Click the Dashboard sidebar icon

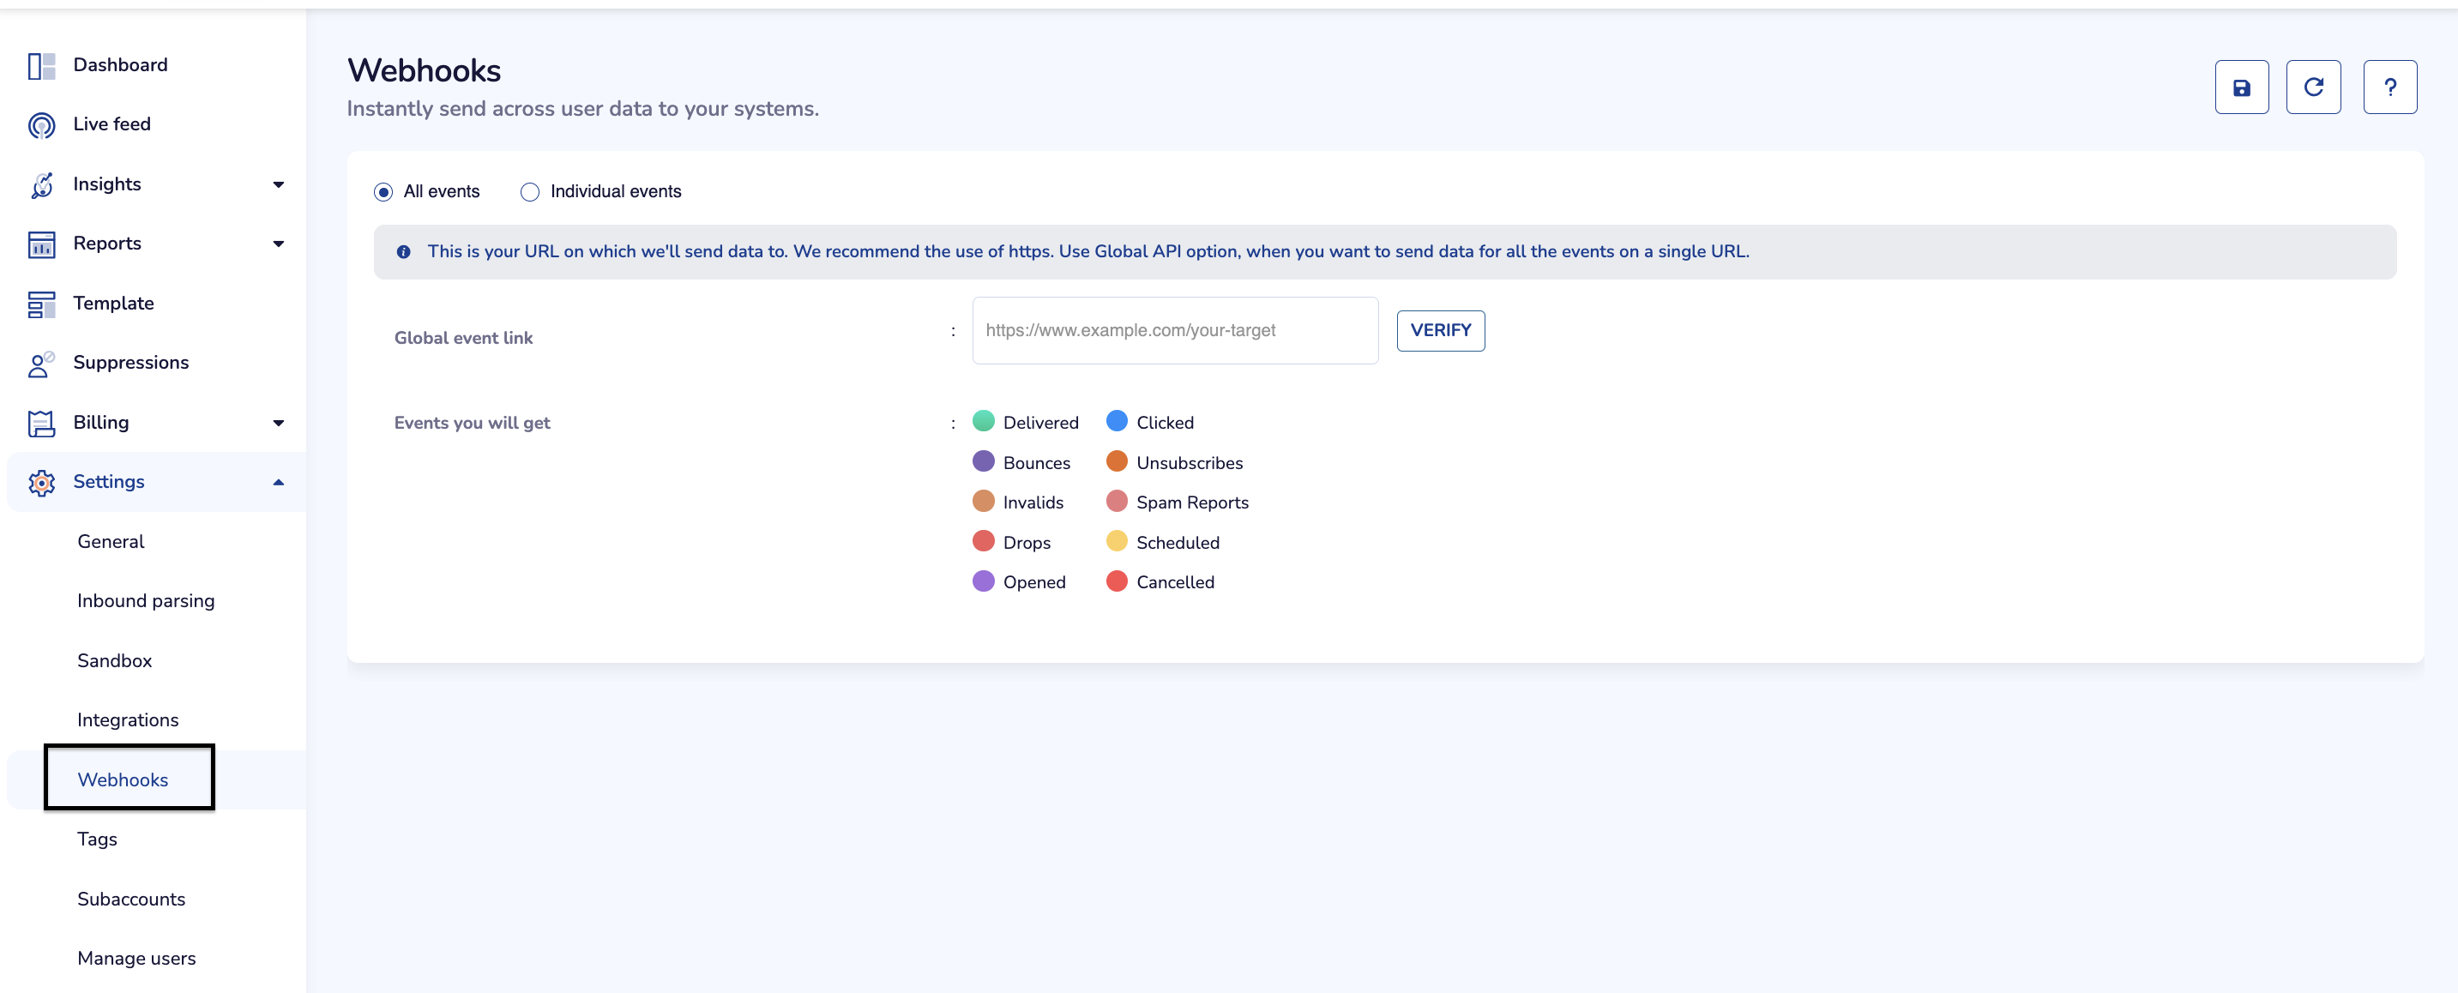pyautogui.click(x=41, y=66)
